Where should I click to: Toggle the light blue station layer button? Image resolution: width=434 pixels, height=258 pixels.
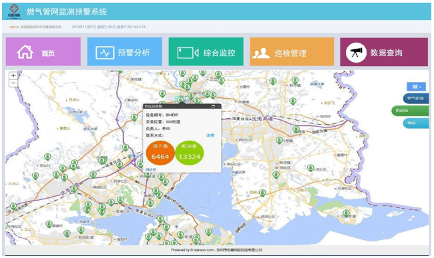[x=416, y=123]
